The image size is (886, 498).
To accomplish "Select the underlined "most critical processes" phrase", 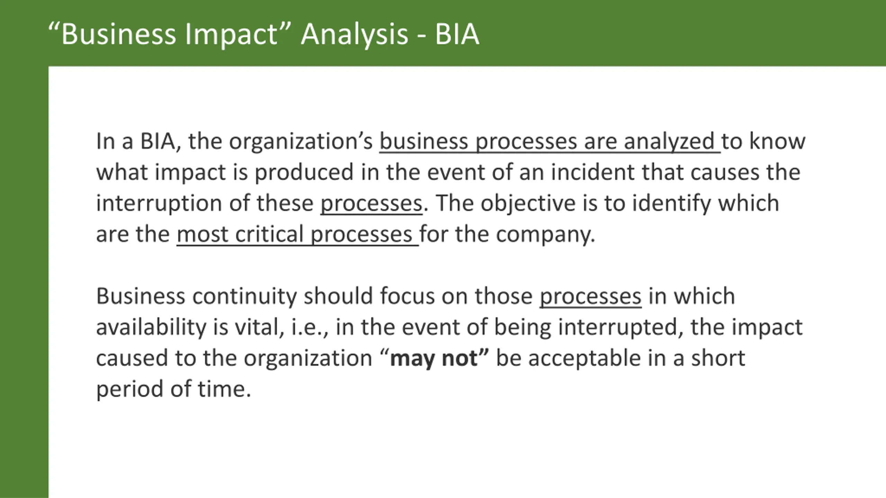I will pyautogui.click(x=297, y=234).
